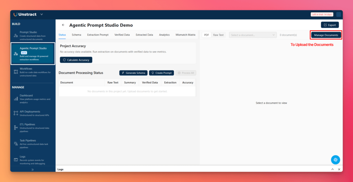The height and width of the screenshot is (182, 353).
Task: Click the user profile avatar square
Action: pyautogui.click(x=339, y=14)
